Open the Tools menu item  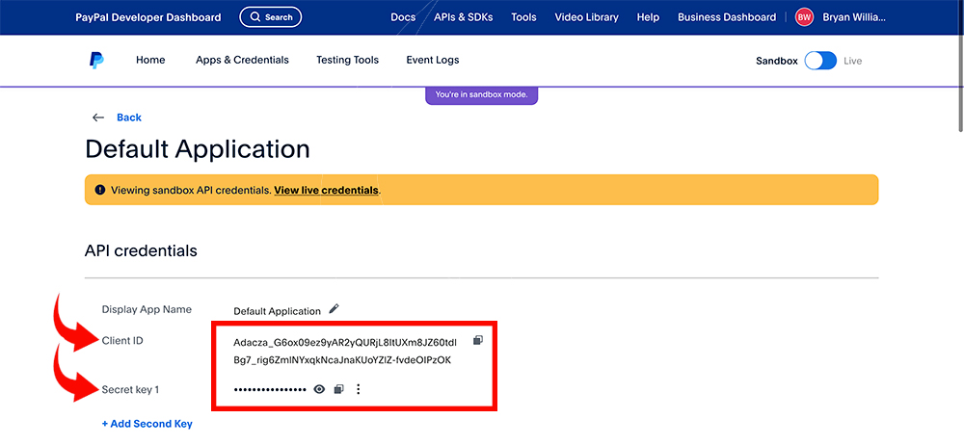pos(523,17)
